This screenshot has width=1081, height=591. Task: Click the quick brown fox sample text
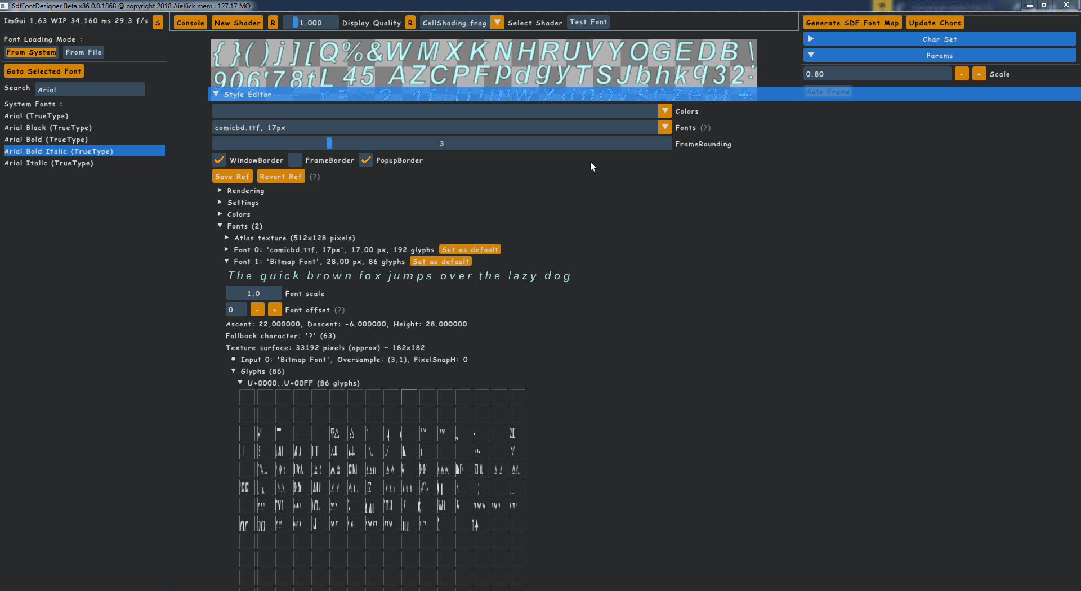pos(399,276)
